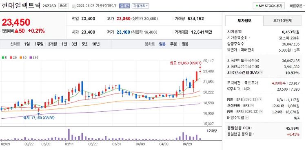
Task: Click 거래량 value 534,152
Action: pyautogui.click(x=196, y=19)
